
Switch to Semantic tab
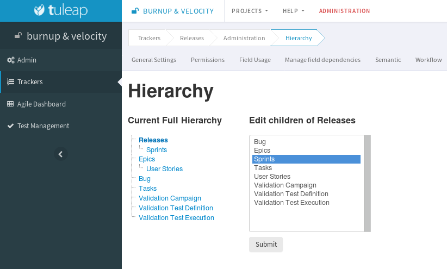[388, 60]
